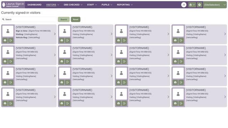
Task: Click the magnifier icon in search box
Action: (3, 19)
